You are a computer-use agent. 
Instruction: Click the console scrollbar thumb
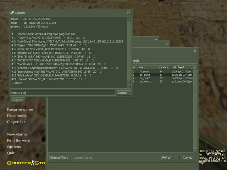click(x=129, y=82)
